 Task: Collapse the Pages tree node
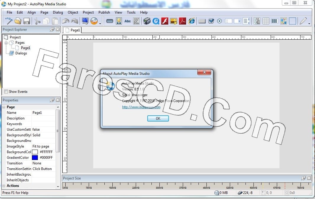tap(6, 43)
